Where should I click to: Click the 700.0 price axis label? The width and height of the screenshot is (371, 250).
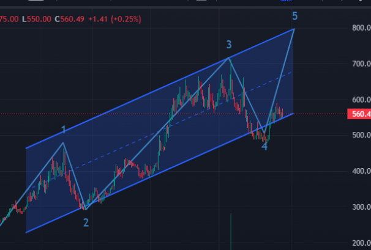pos(361,64)
